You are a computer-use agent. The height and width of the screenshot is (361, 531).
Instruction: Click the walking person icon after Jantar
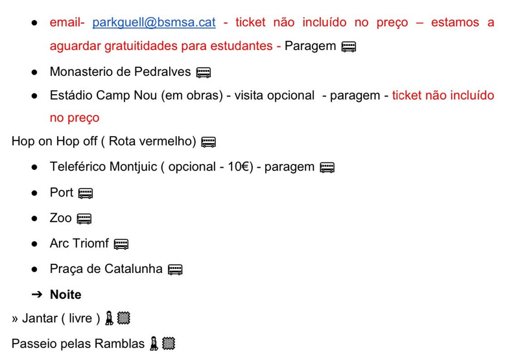tap(109, 318)
